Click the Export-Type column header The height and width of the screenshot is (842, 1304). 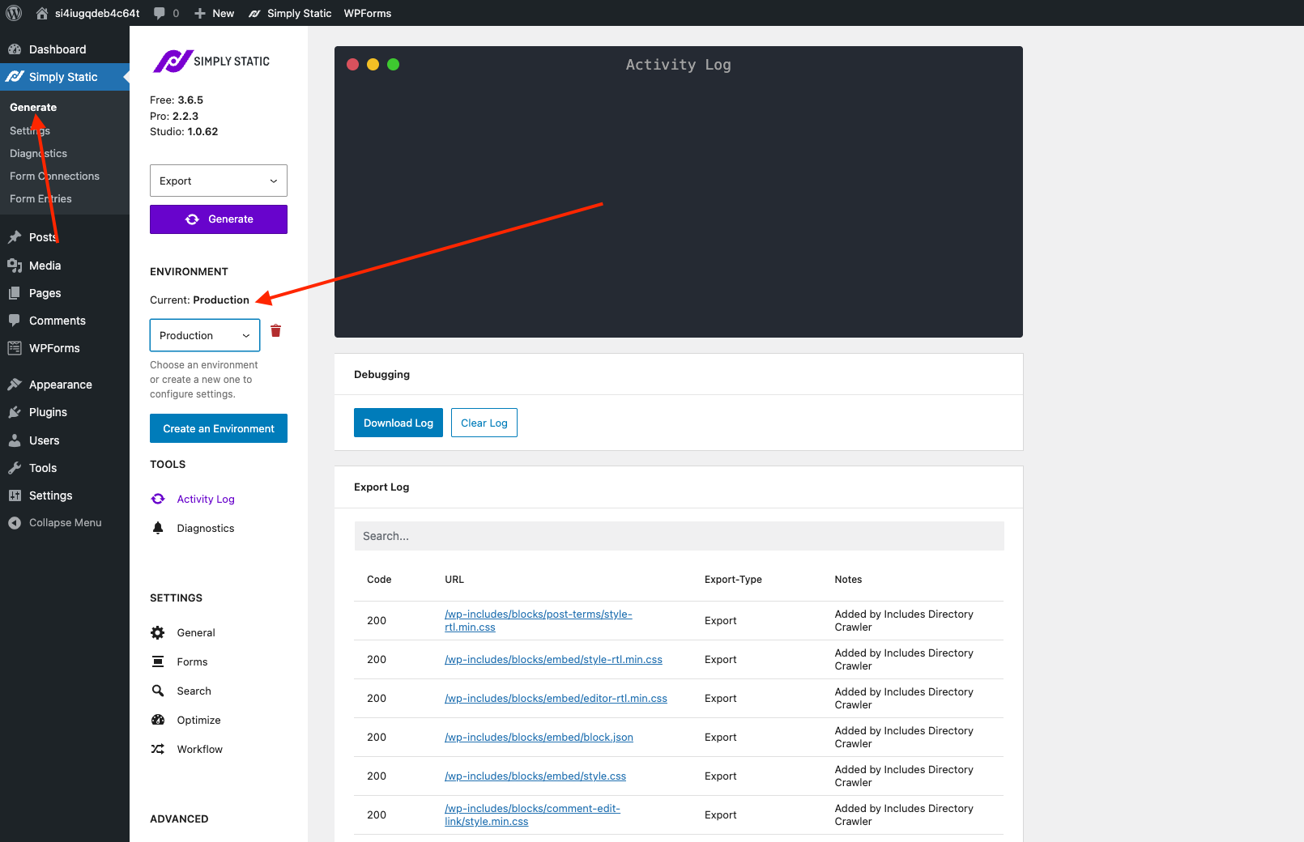coord(733,580)
